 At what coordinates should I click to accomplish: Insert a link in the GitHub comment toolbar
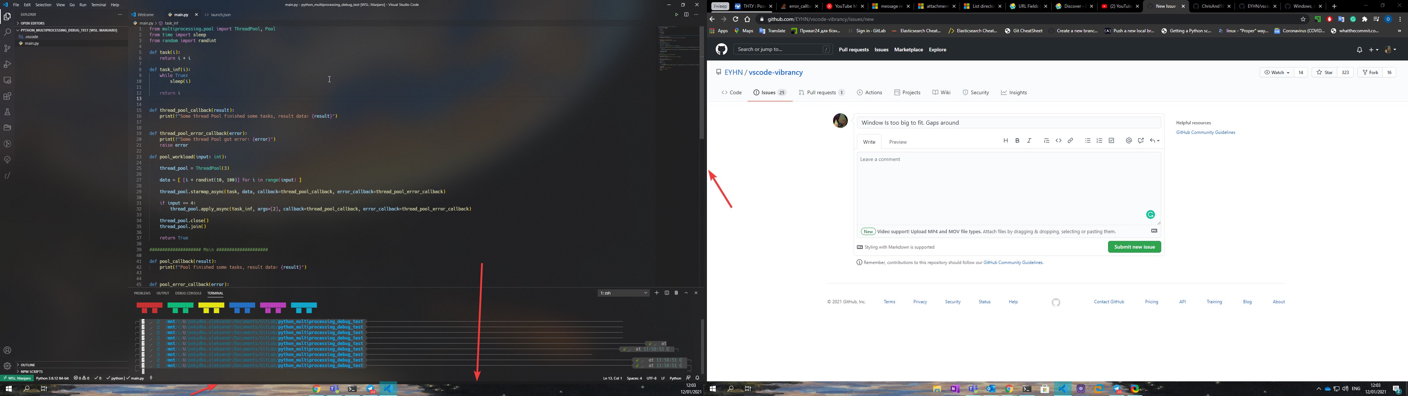pos(1070,140)
